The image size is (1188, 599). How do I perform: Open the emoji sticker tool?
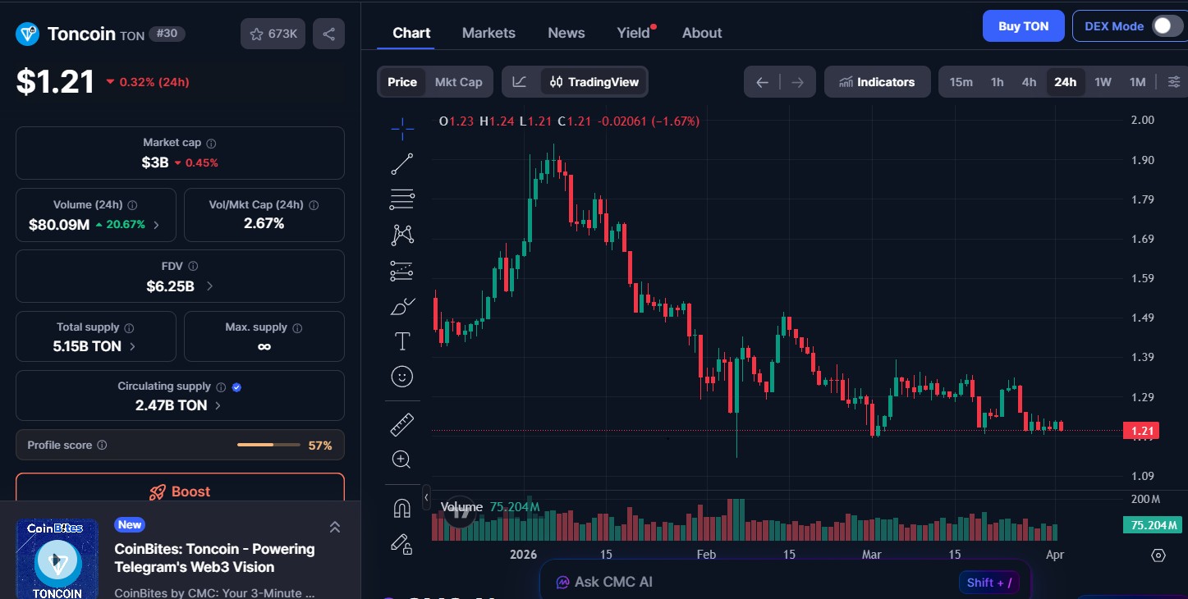click(x=401, y=377)
